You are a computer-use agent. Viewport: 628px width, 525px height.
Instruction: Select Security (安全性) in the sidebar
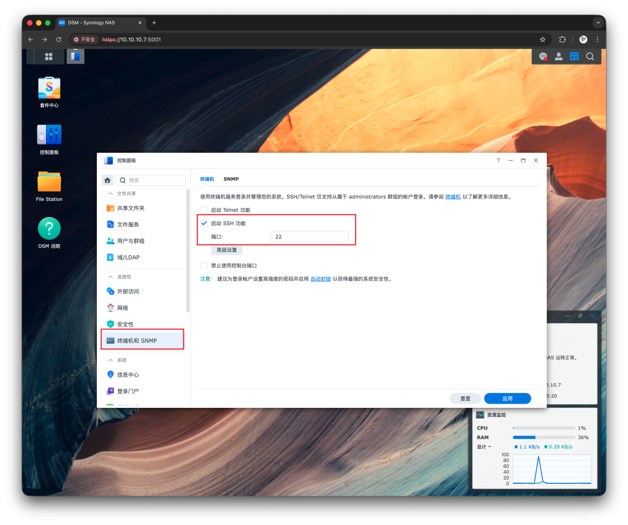[125, 324]
